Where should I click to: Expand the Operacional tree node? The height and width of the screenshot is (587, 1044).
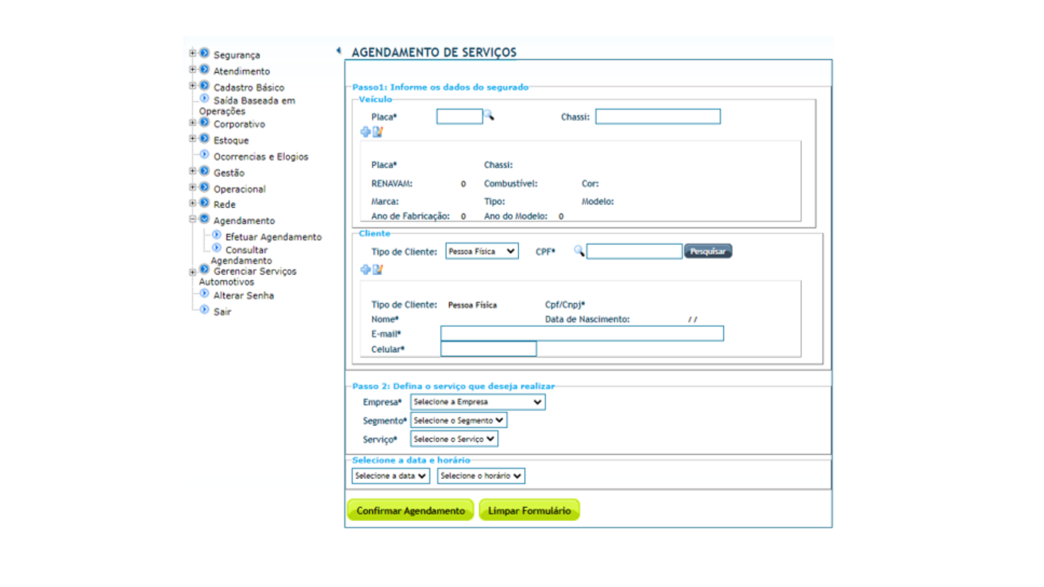[x=192, y=188]
